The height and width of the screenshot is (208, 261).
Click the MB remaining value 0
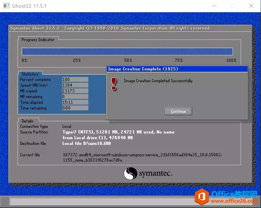75,96
